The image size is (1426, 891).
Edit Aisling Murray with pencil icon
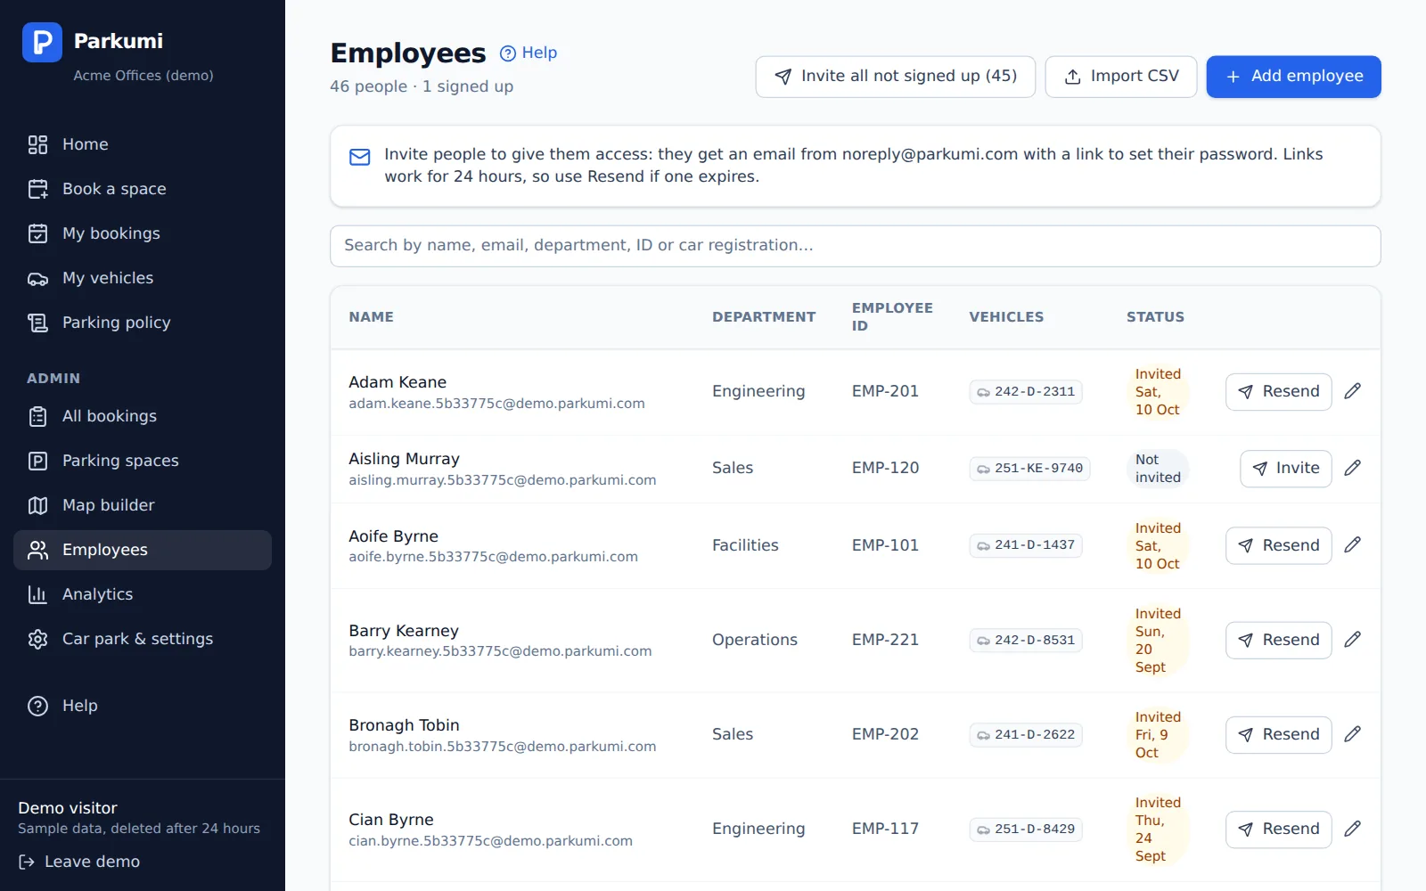coord(1352,468)
